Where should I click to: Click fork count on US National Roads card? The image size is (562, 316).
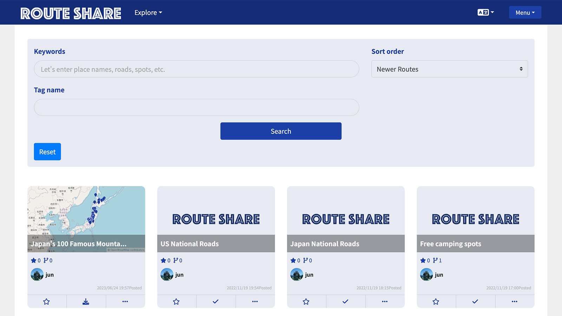pos(178,261)
